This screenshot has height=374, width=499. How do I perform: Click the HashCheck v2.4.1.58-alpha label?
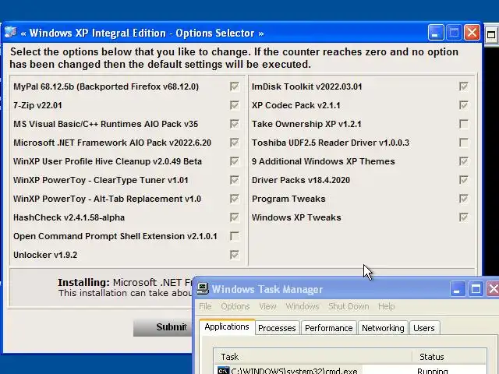click(69, 217)
